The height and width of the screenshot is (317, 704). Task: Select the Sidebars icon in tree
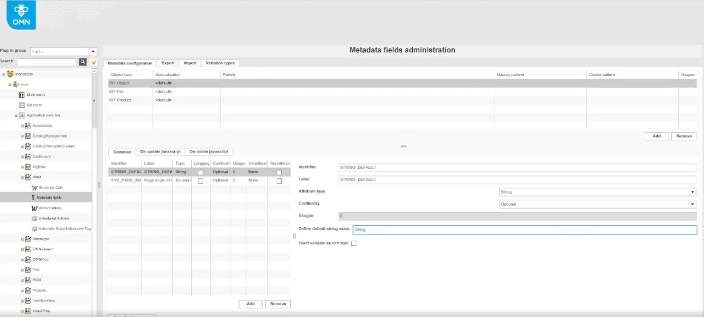(x=22, y=105)
